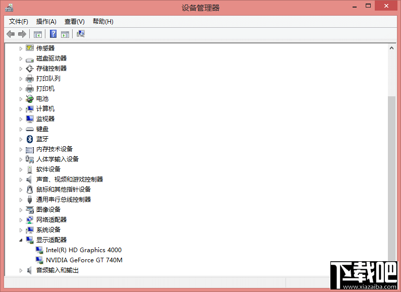Select the 传感器 sensor icon
This screenshot has height=292, width=401.
pyautogui.click(x=30, y=48)
